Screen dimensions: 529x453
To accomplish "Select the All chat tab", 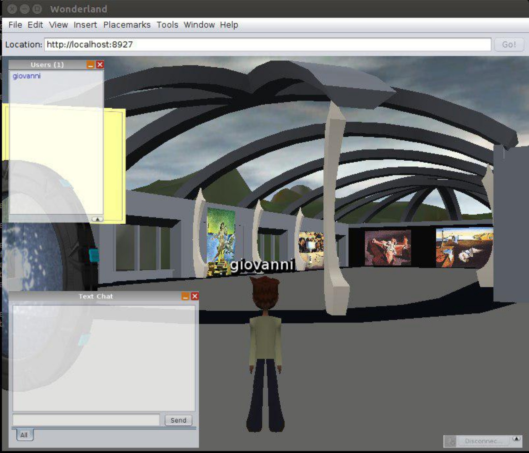I will pyautogui.click(x=24, y=435).
